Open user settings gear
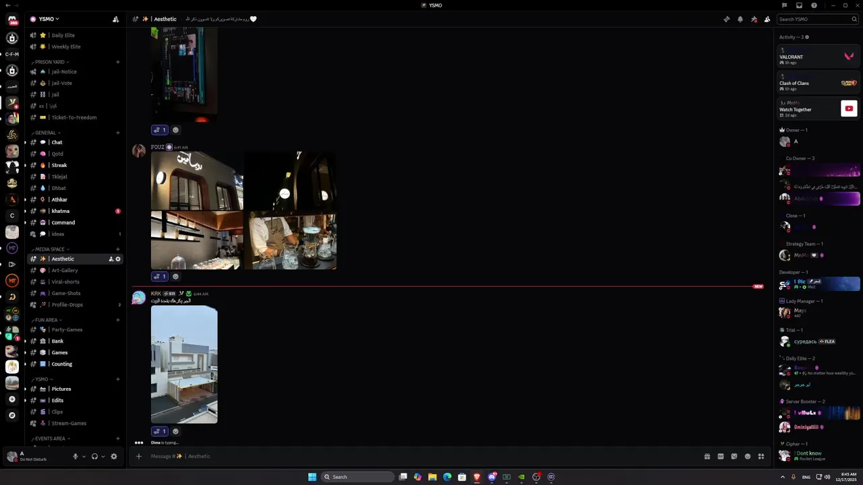Image resolution: width=863 pixels, height=485 pixels. [114, 456]
